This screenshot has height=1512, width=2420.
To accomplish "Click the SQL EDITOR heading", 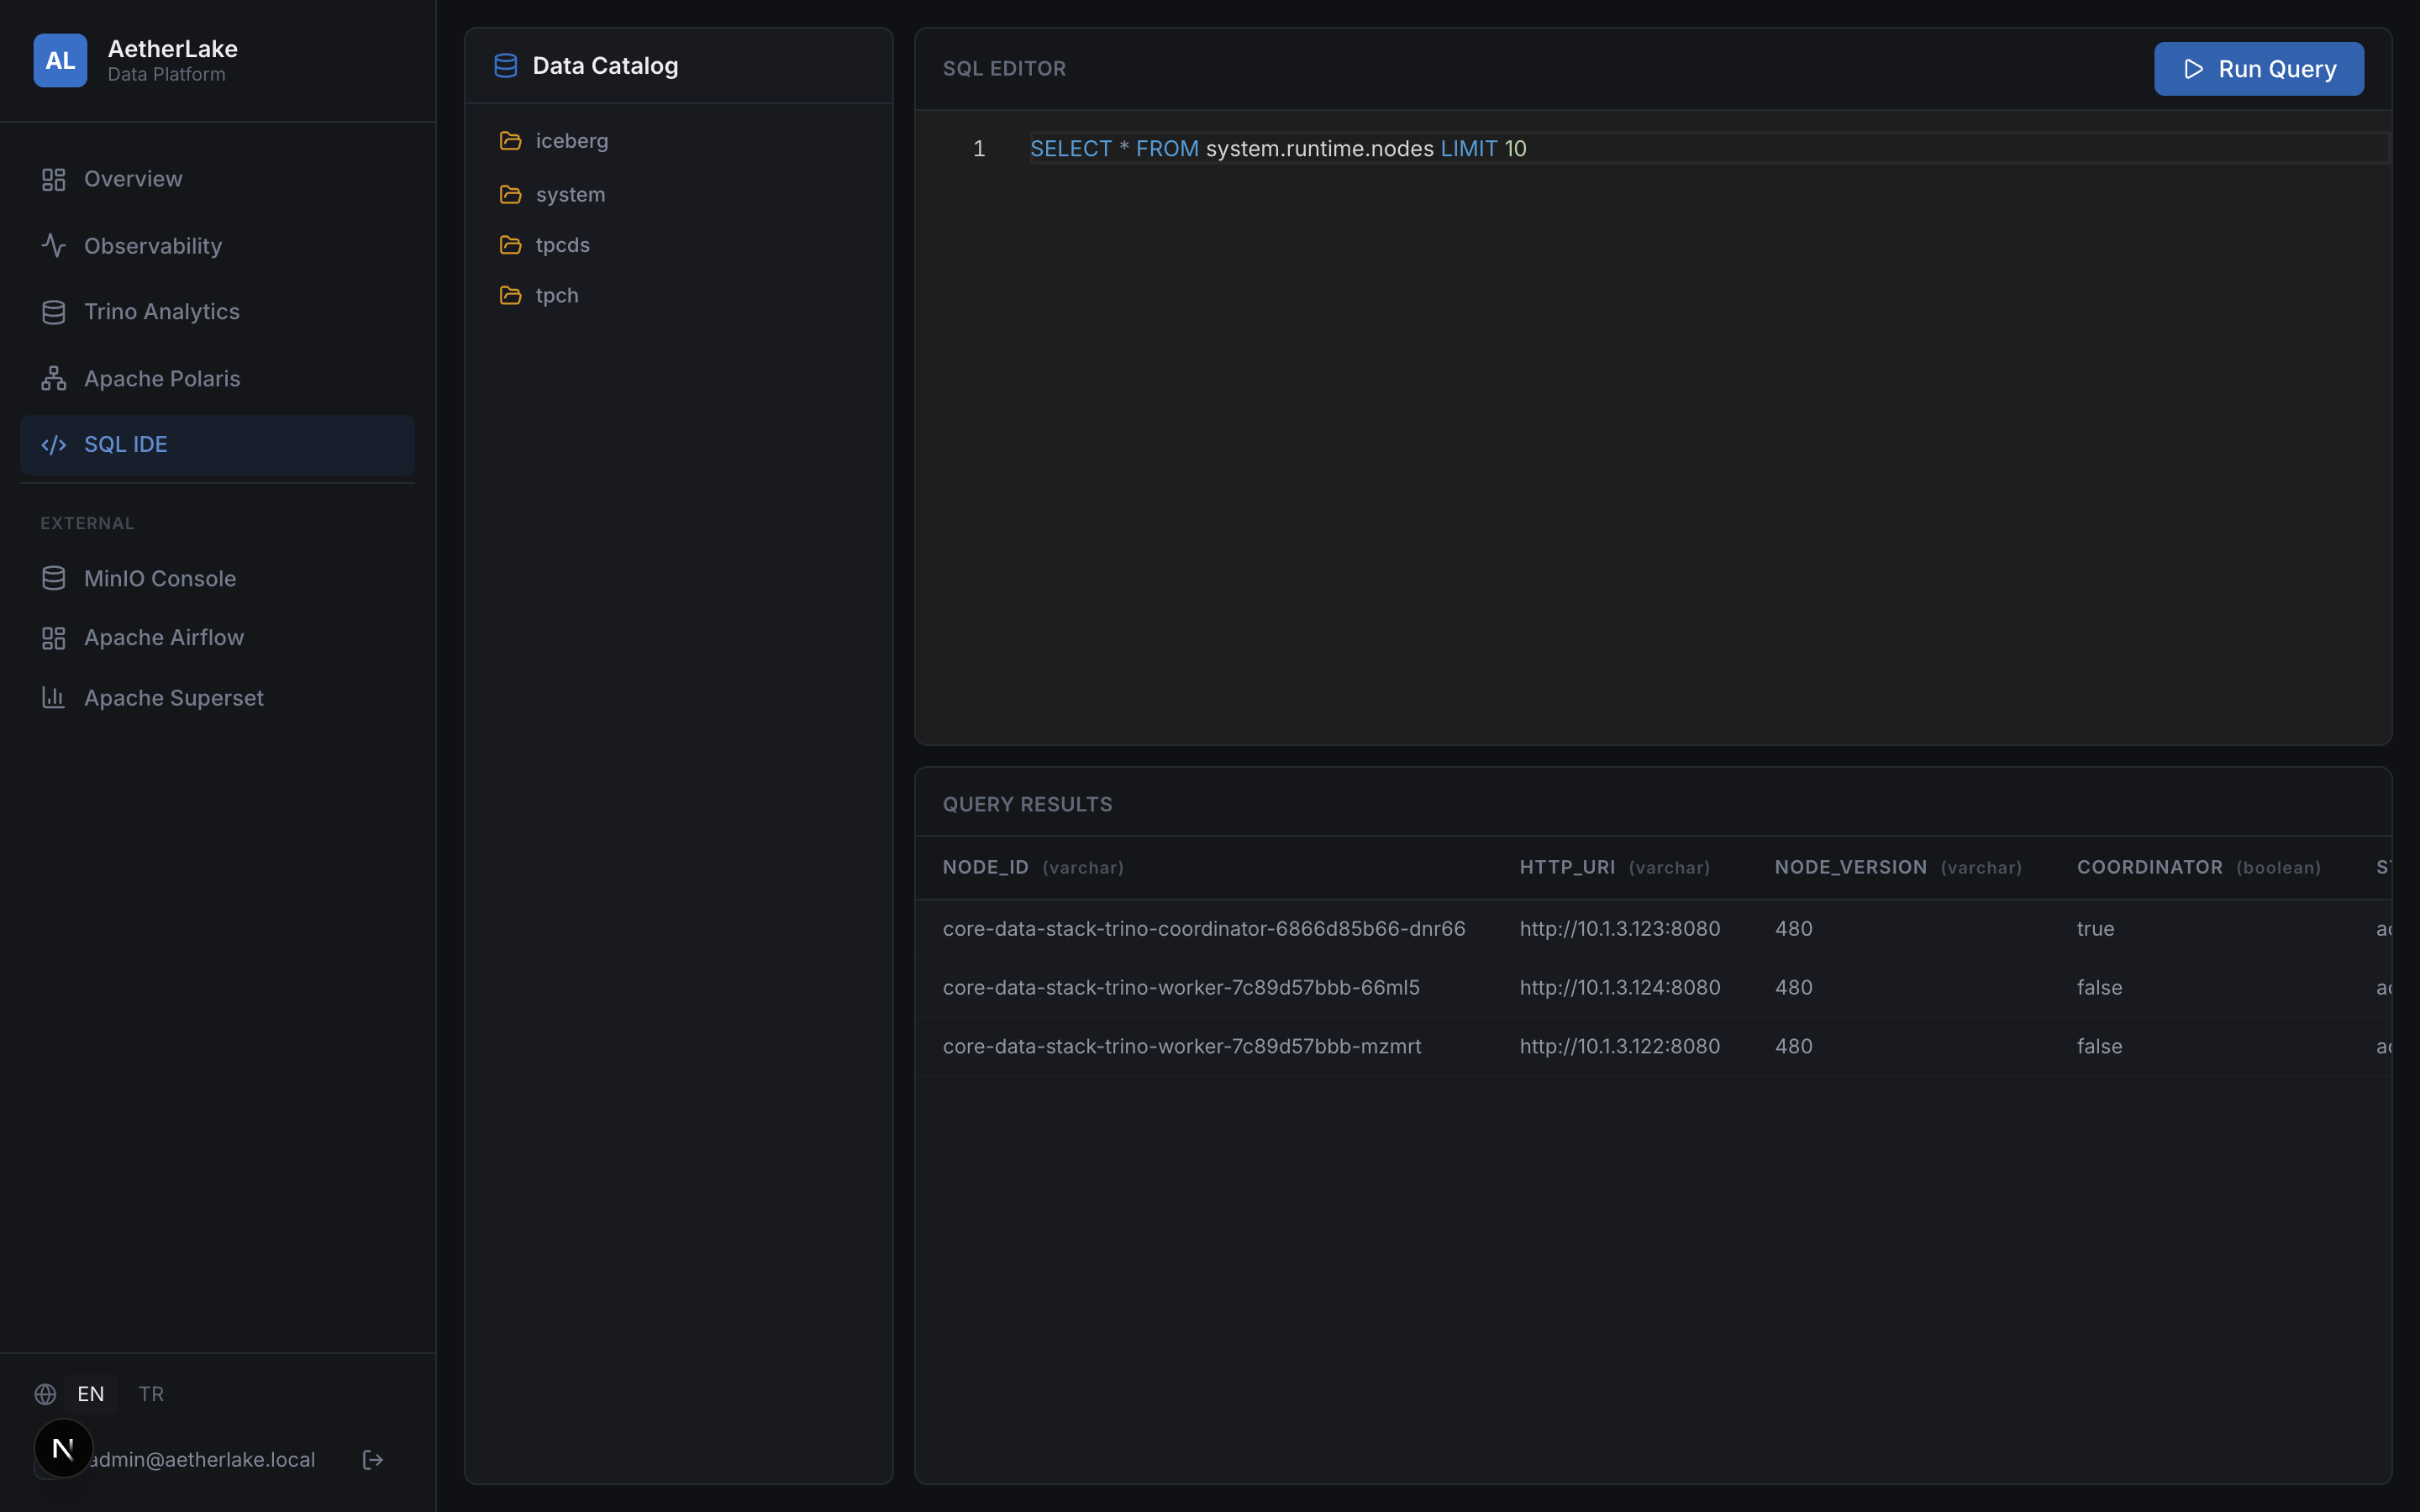I will (1004, 69).
